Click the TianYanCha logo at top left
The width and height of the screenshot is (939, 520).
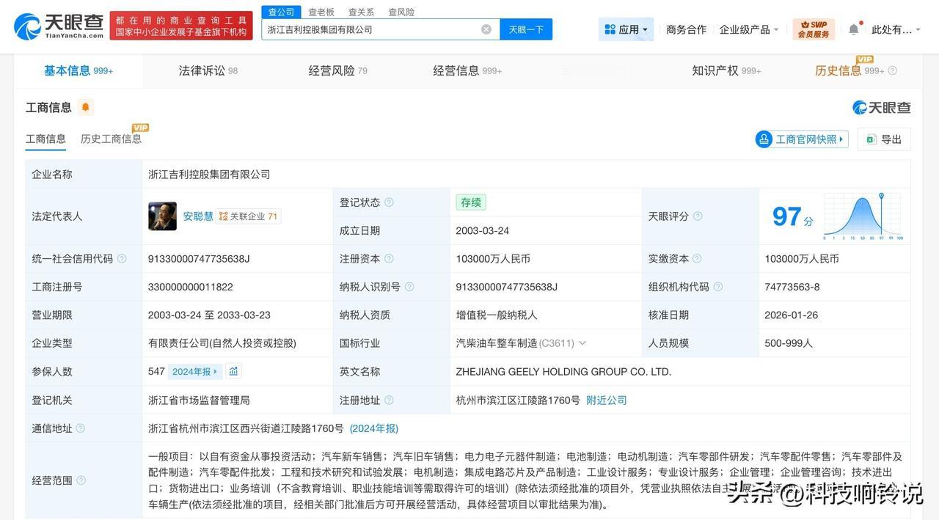59,26
